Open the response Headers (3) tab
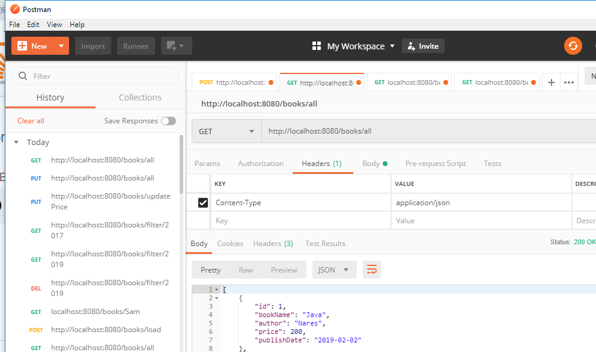The image size is (596, 352). [273, 244]
